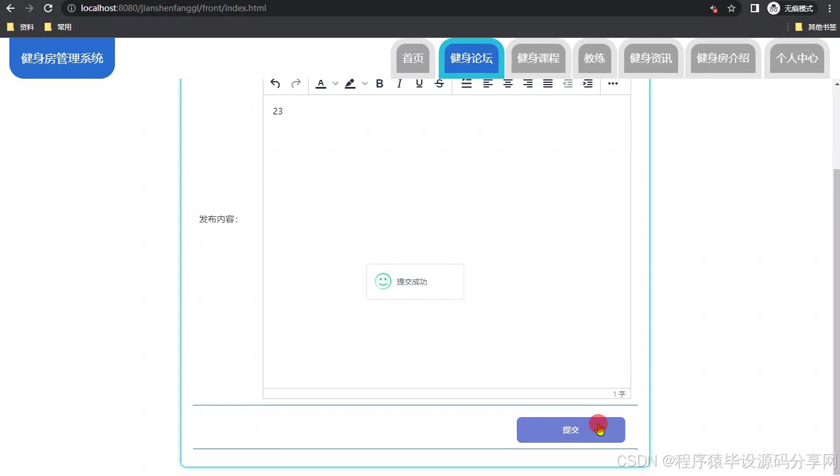Image resolution: width=840 pixels, height=476 pixels.
Task: Toggle bold formatting
Action: (x=379, y=83)
